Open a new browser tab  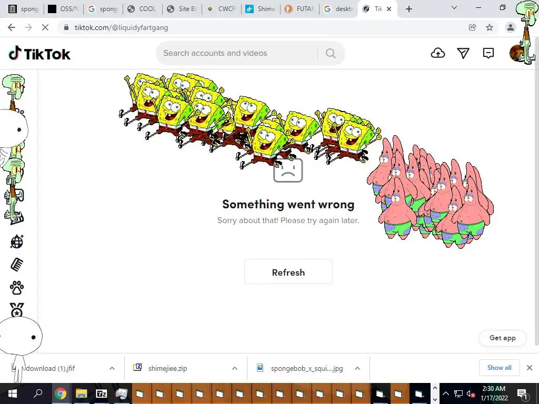pos(408,9)
